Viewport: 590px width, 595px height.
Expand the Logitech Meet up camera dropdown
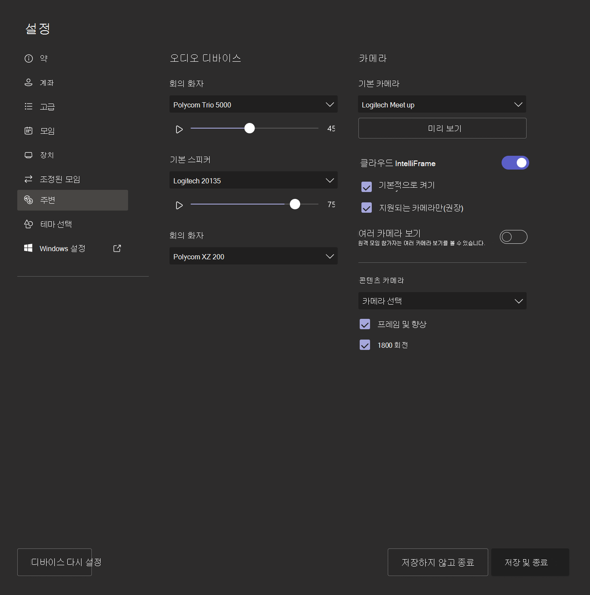(442, 104)
